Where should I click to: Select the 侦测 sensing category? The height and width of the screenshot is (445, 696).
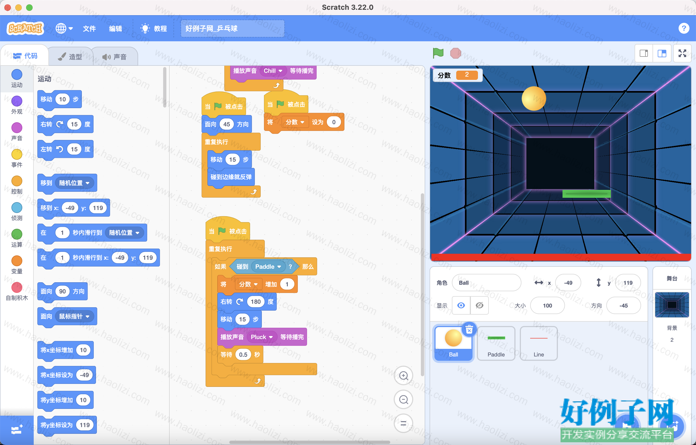click(x=17, y=212)
